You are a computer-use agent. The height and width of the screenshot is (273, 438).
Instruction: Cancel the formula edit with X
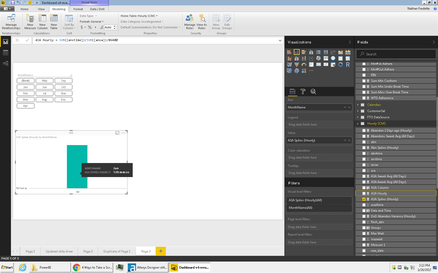tap(17, 40)
